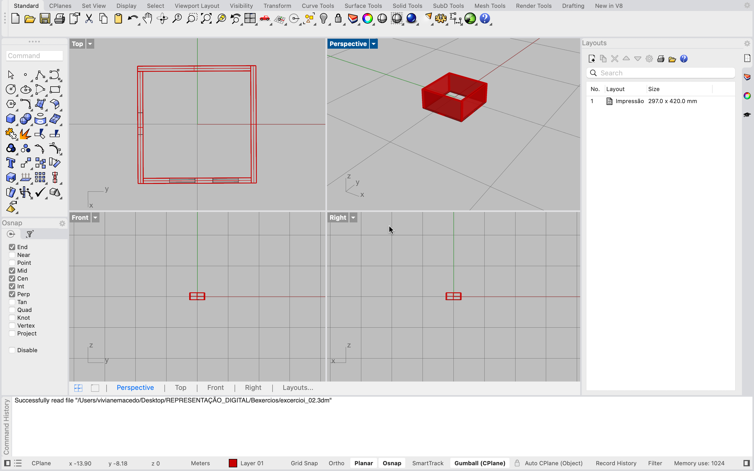Click the Undo arrow icon

tap(133, 19)
